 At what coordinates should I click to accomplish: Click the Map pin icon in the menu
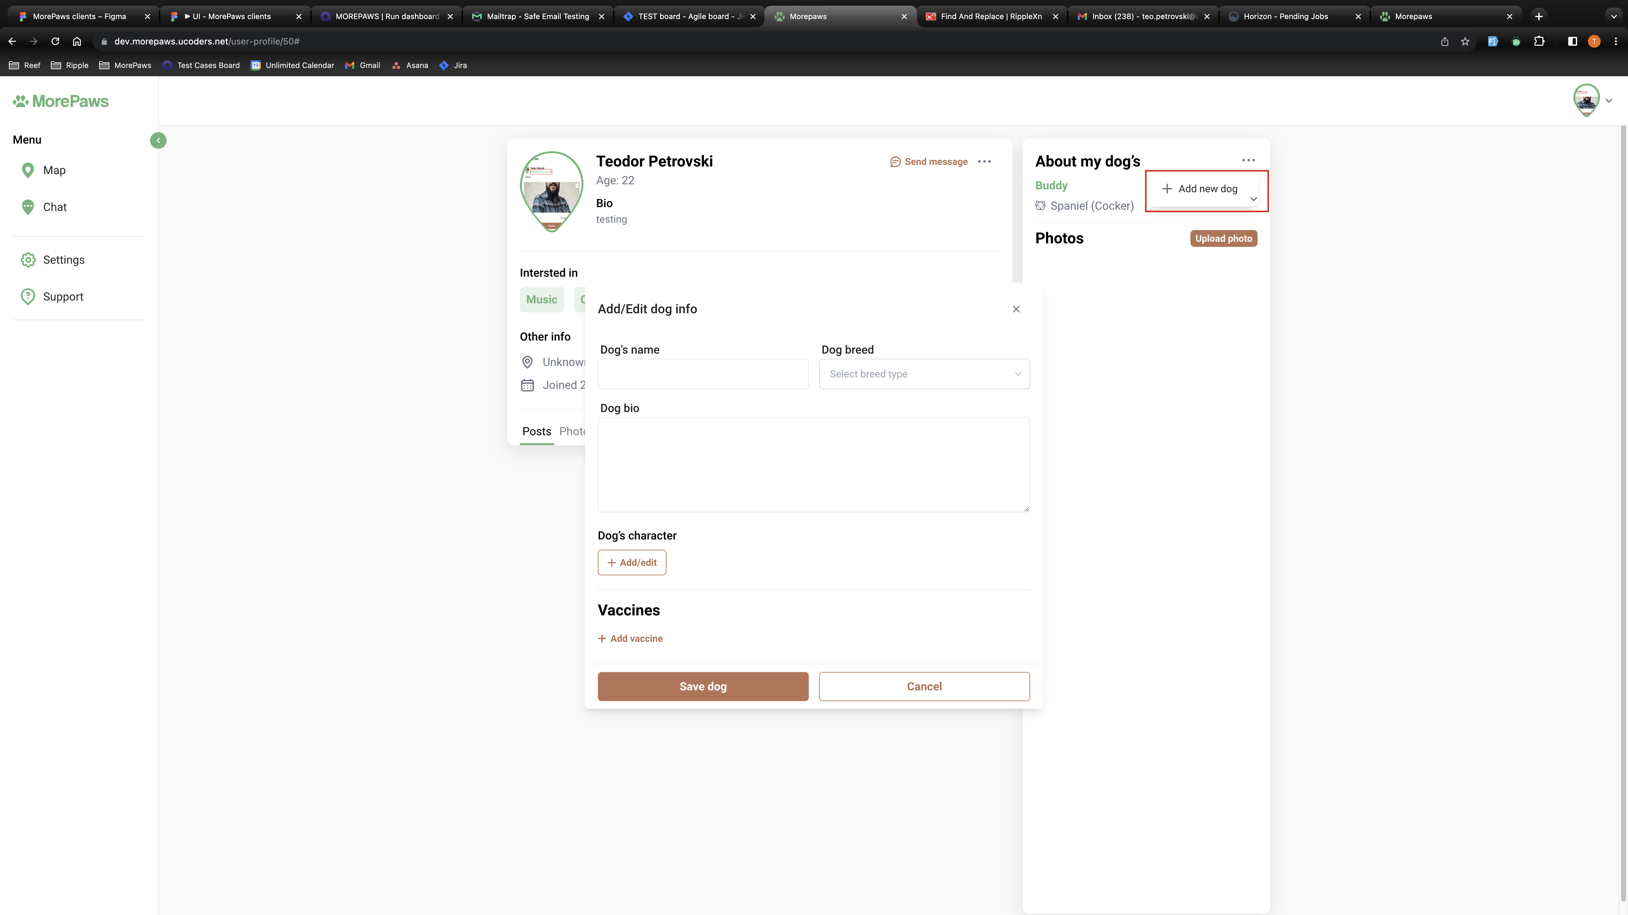(x=28, y=171)
